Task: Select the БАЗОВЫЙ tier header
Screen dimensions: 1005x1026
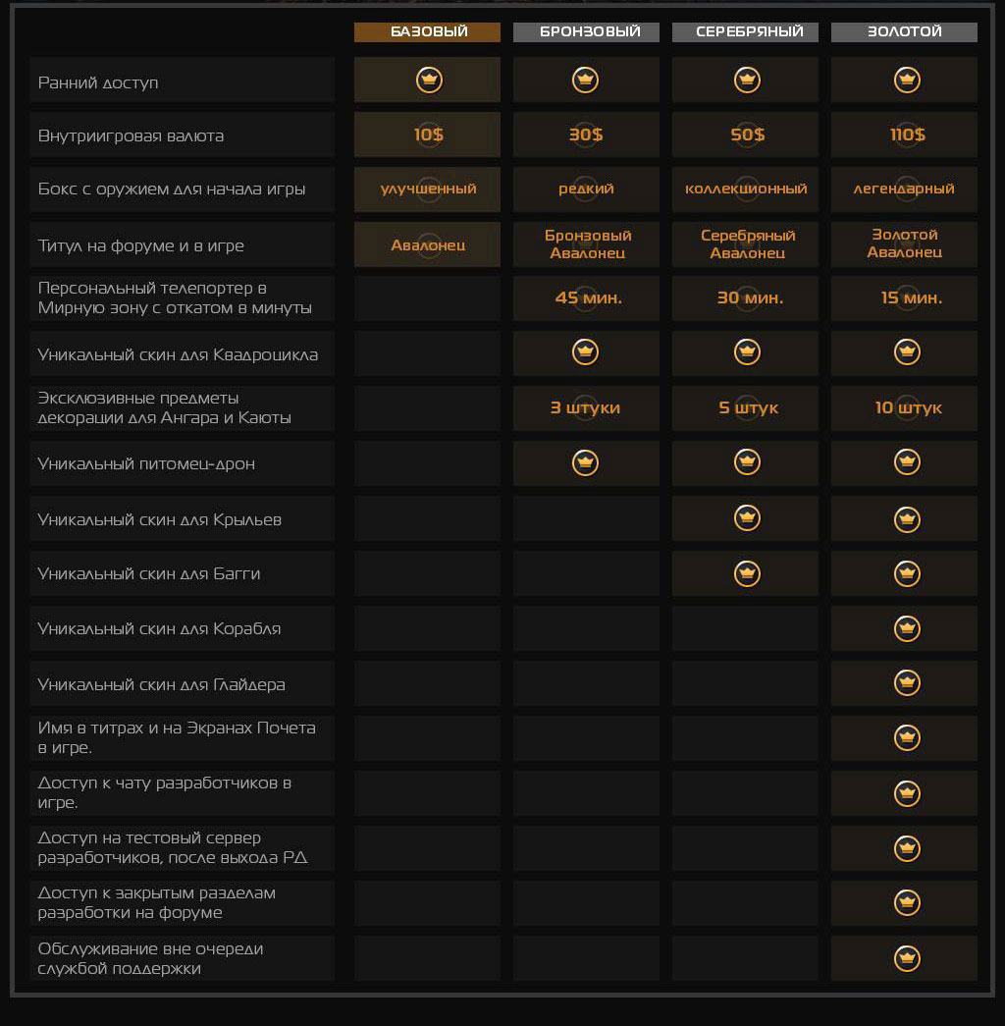Action: 428,32
